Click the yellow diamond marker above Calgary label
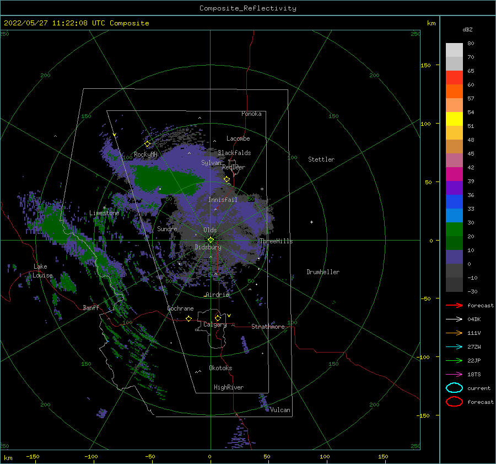This screenshot has width=496, height=464. [x=218, y=318]
